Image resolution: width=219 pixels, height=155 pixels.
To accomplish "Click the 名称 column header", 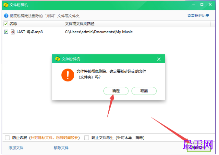I will (13, 24).
